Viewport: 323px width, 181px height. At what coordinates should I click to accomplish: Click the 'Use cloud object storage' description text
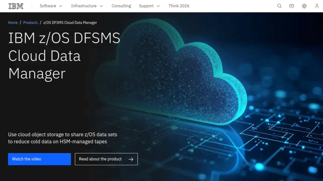pos(63,138)
